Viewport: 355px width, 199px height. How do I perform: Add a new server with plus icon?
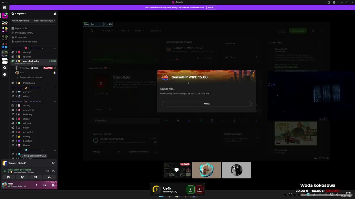coord(4,68)
